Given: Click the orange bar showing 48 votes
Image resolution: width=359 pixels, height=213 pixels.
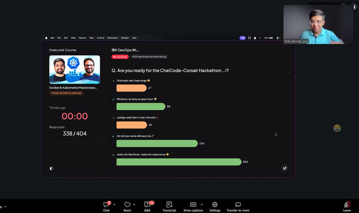Looking at the screenshot, I should click(132, 125).
